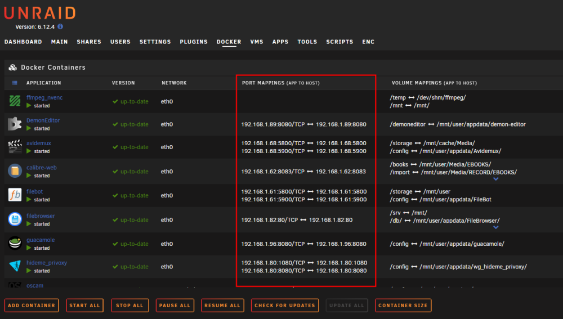563x319 pixels.
Task: Switch to the VMS tab
Action: click(257, 42)
